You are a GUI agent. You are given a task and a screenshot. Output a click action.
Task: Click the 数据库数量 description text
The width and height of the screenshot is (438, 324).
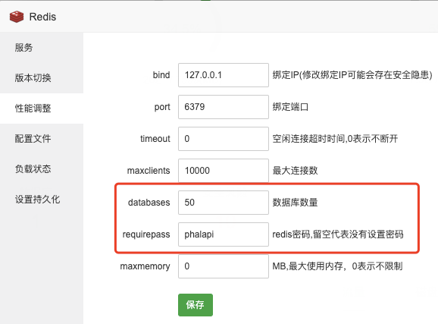tap(295, 203)
